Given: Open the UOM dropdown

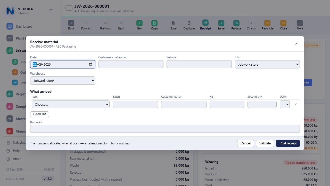Looking at the screenshot, I should coord(285,104).
